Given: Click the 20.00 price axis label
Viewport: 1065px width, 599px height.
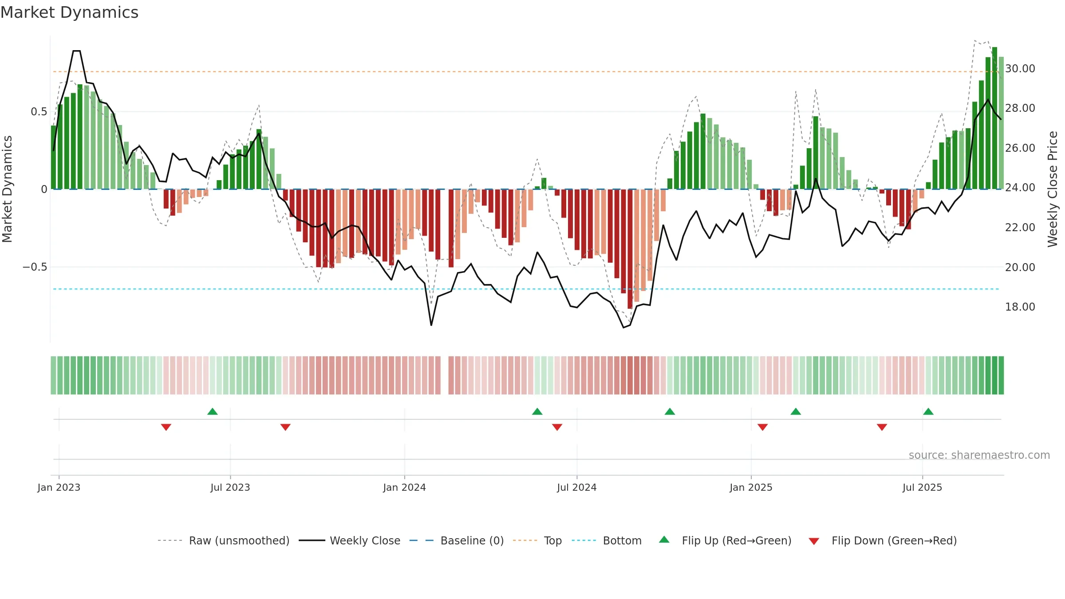Looking at the screenshot, I should (1020, 267).
